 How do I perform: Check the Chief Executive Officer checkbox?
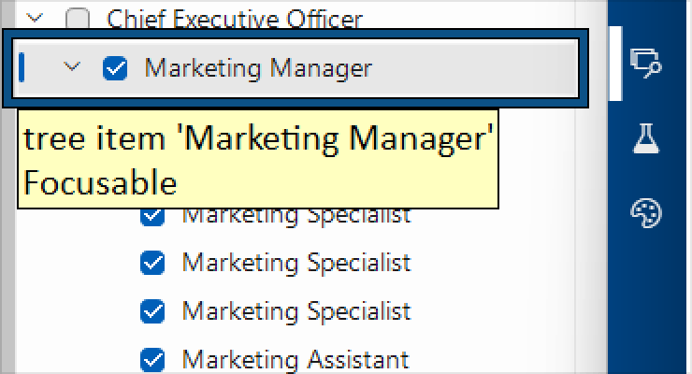click(79, 18)
